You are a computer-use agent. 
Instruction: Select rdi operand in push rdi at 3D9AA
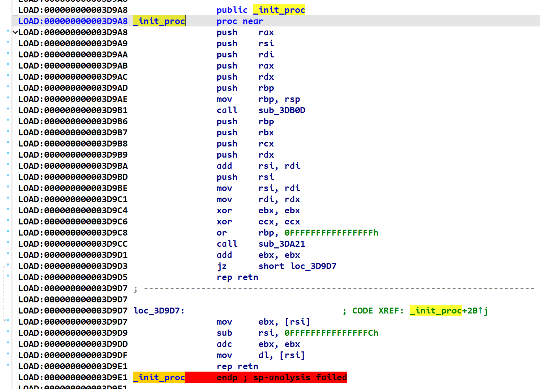[266, 55]
